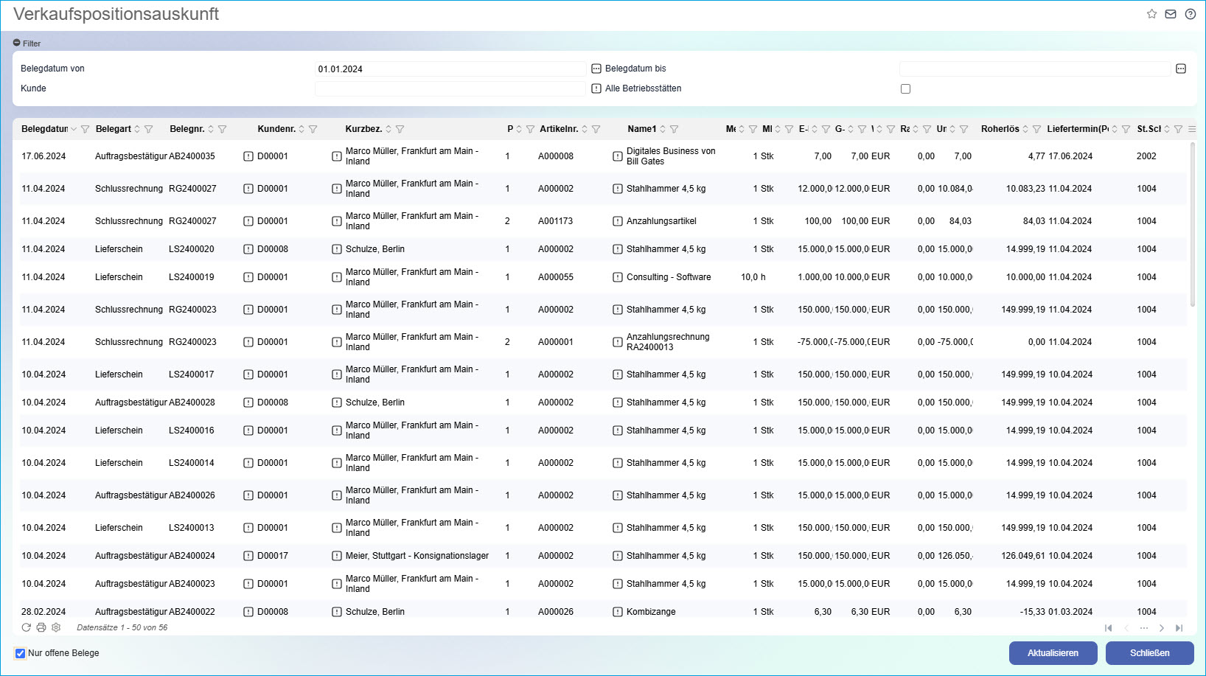Open article info icon for Kombizange
1206x676 pixels.
click(x=618, y=612)
